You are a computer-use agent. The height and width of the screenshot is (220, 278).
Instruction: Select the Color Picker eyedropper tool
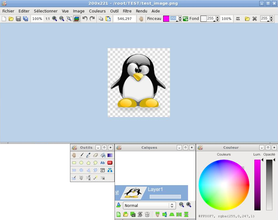coord(88,155)
